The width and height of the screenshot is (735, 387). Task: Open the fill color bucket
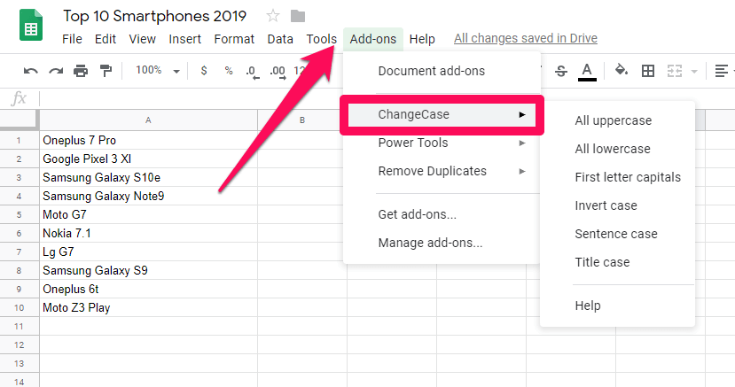click(622, 71)
